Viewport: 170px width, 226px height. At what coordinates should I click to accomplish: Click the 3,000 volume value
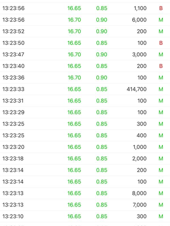pyautogui.click(x=139, y=55)
